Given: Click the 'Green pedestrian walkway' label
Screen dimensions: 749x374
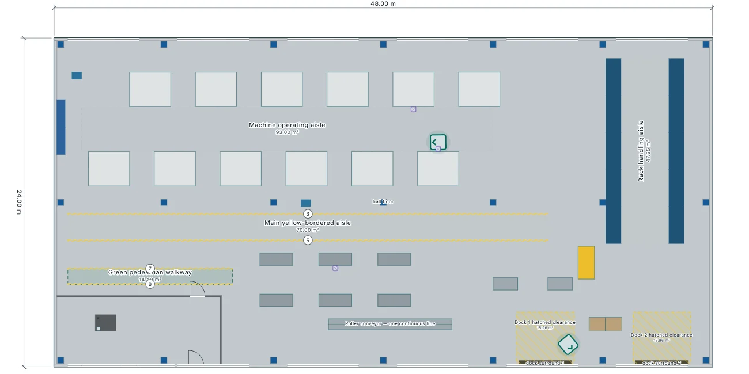Looking at the screenshot, I should coord(150,272).
